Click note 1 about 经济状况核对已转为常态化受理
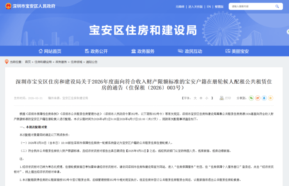The height and width of the screenshot is (186, 289). tap(144, 169)
